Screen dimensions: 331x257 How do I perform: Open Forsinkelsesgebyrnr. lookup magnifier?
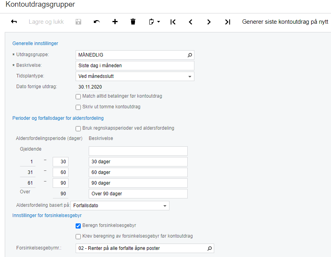pyautogui.click(x=209, y=248)
